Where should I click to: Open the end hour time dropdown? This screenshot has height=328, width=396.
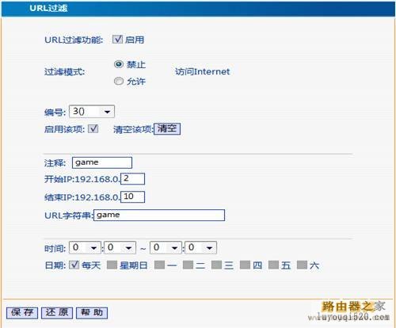(x=166, y=248)
